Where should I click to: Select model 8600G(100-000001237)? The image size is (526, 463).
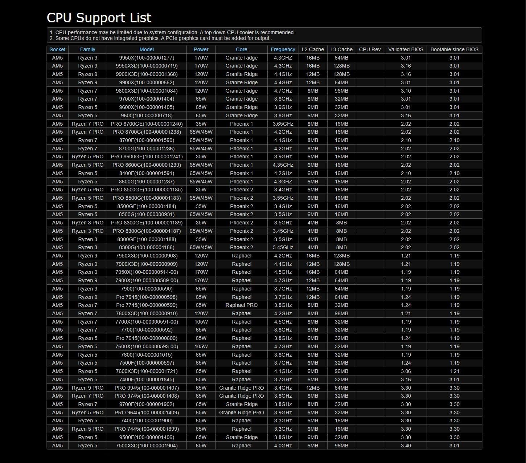tap(147, 182)
